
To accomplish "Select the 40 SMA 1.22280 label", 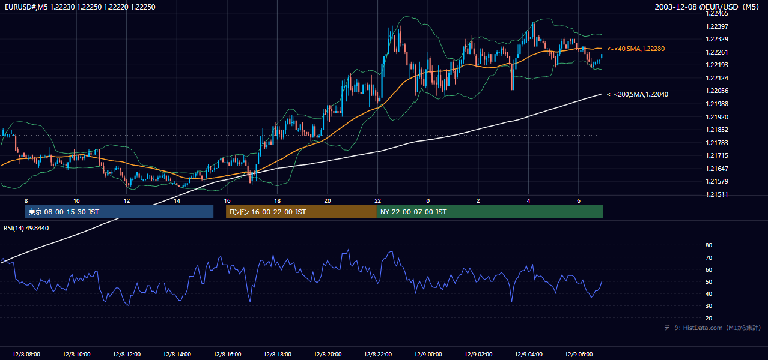I will tap(636, 49).
